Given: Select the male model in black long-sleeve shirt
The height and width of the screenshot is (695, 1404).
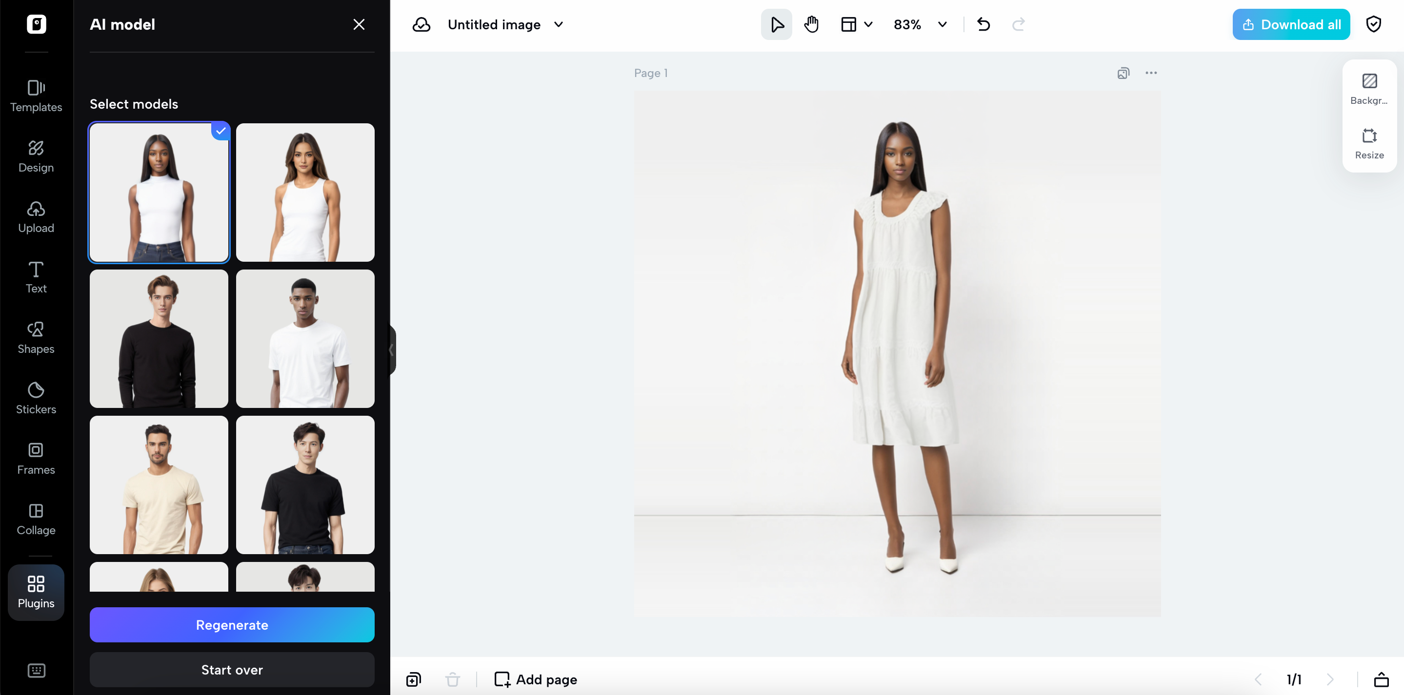Looking at the screenshot, I should tap(159, 339).
